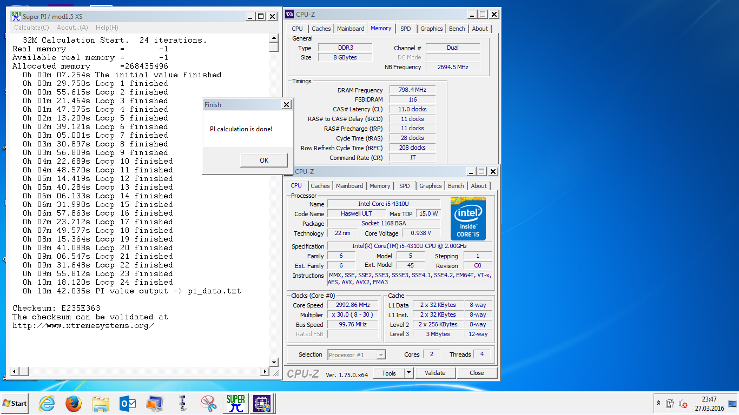Click the Tools button in CPU-Z
Viewport: 739px width, 415px height.
pos(389,373)
